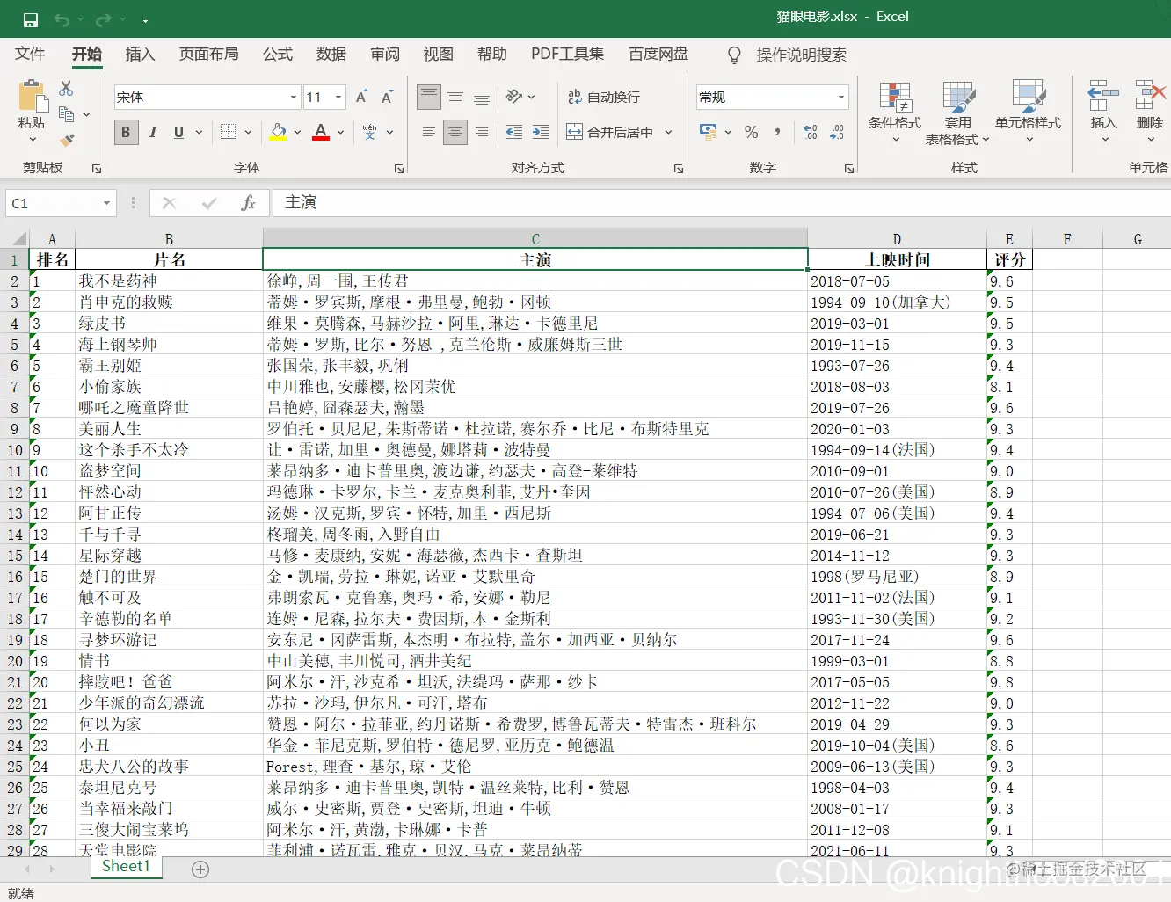Open the Quick Access Toolbar customize arrow
The image size is (1171, 902).
(x=145, y=20)
